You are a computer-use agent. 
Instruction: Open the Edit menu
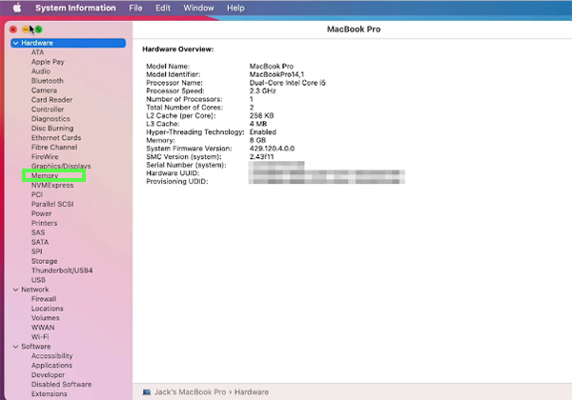tap(163, 8)
